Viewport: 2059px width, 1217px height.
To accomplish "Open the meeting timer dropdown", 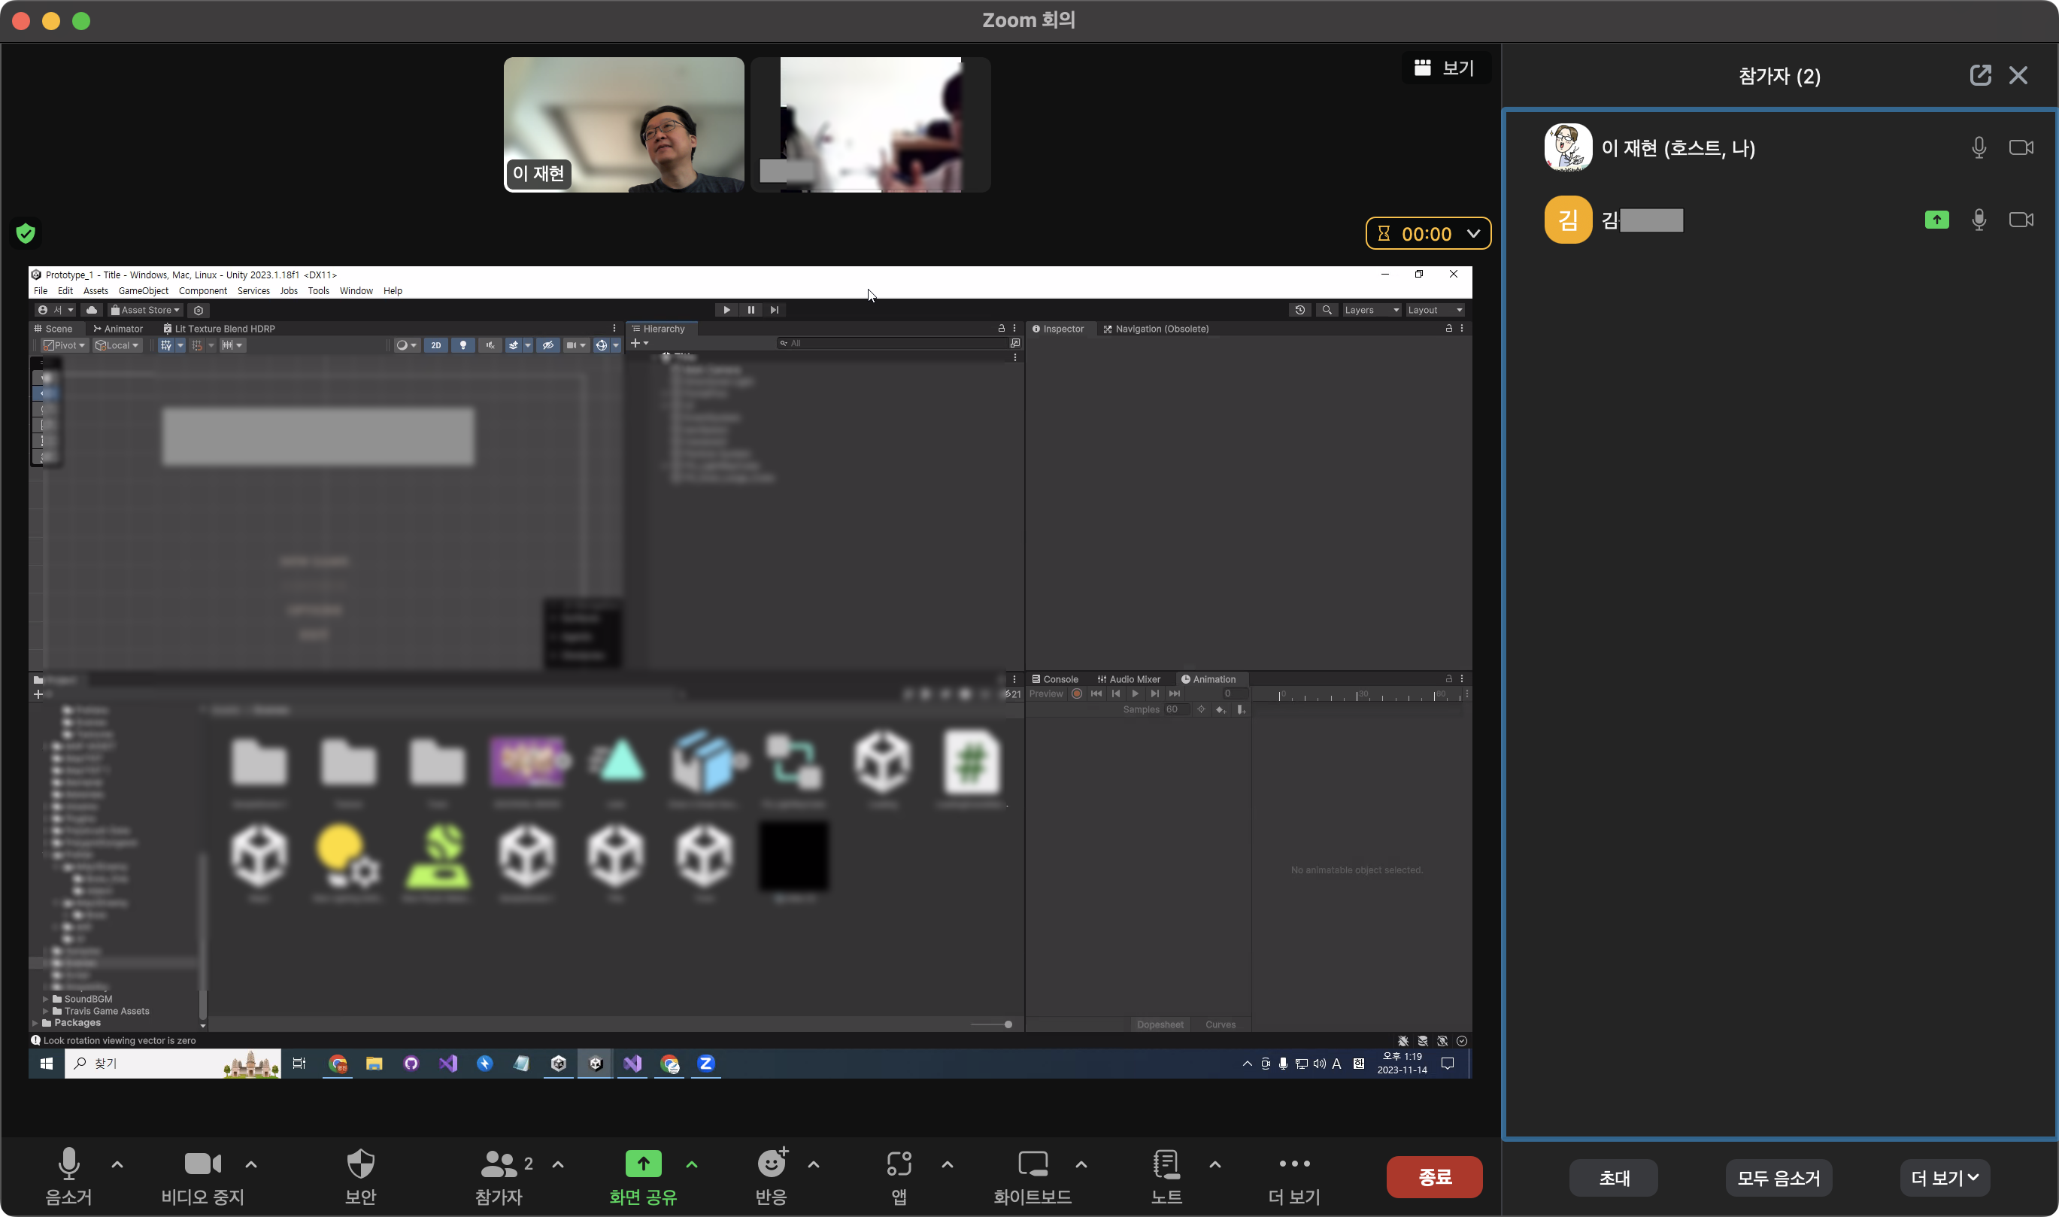I will (1473, 234).
